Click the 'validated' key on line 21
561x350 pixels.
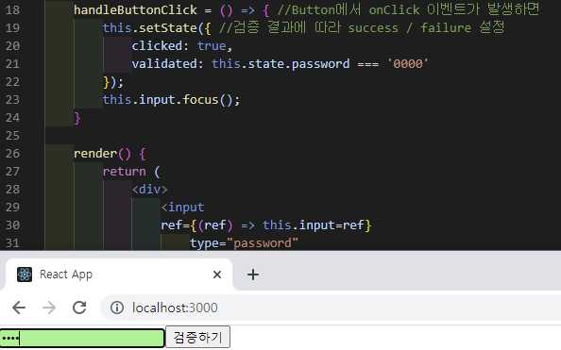[x=164, y=63]
